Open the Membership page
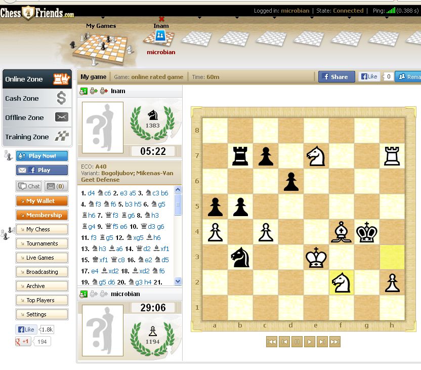 click(x=41, y=215)
